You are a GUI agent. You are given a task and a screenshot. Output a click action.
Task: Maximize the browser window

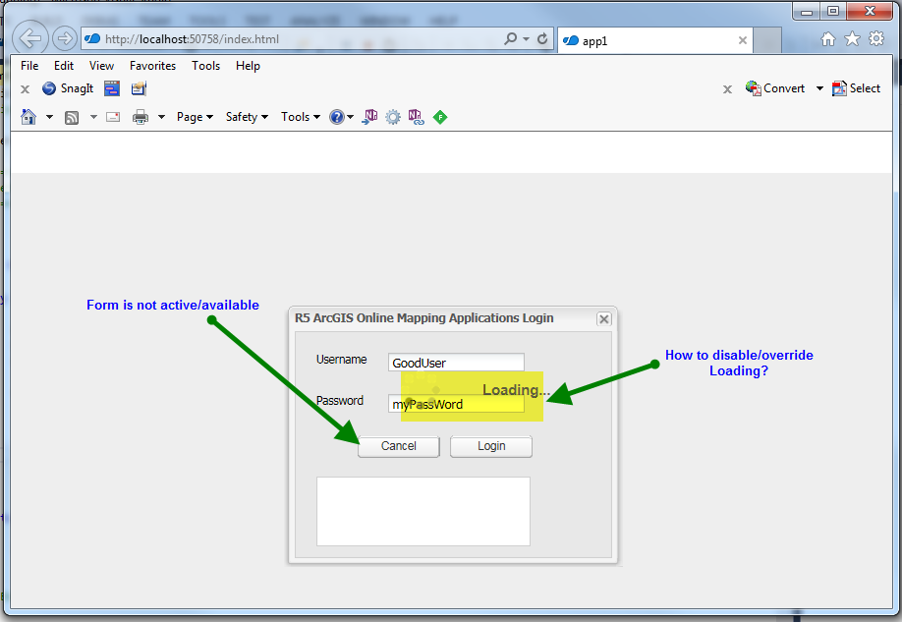point(832,11)
